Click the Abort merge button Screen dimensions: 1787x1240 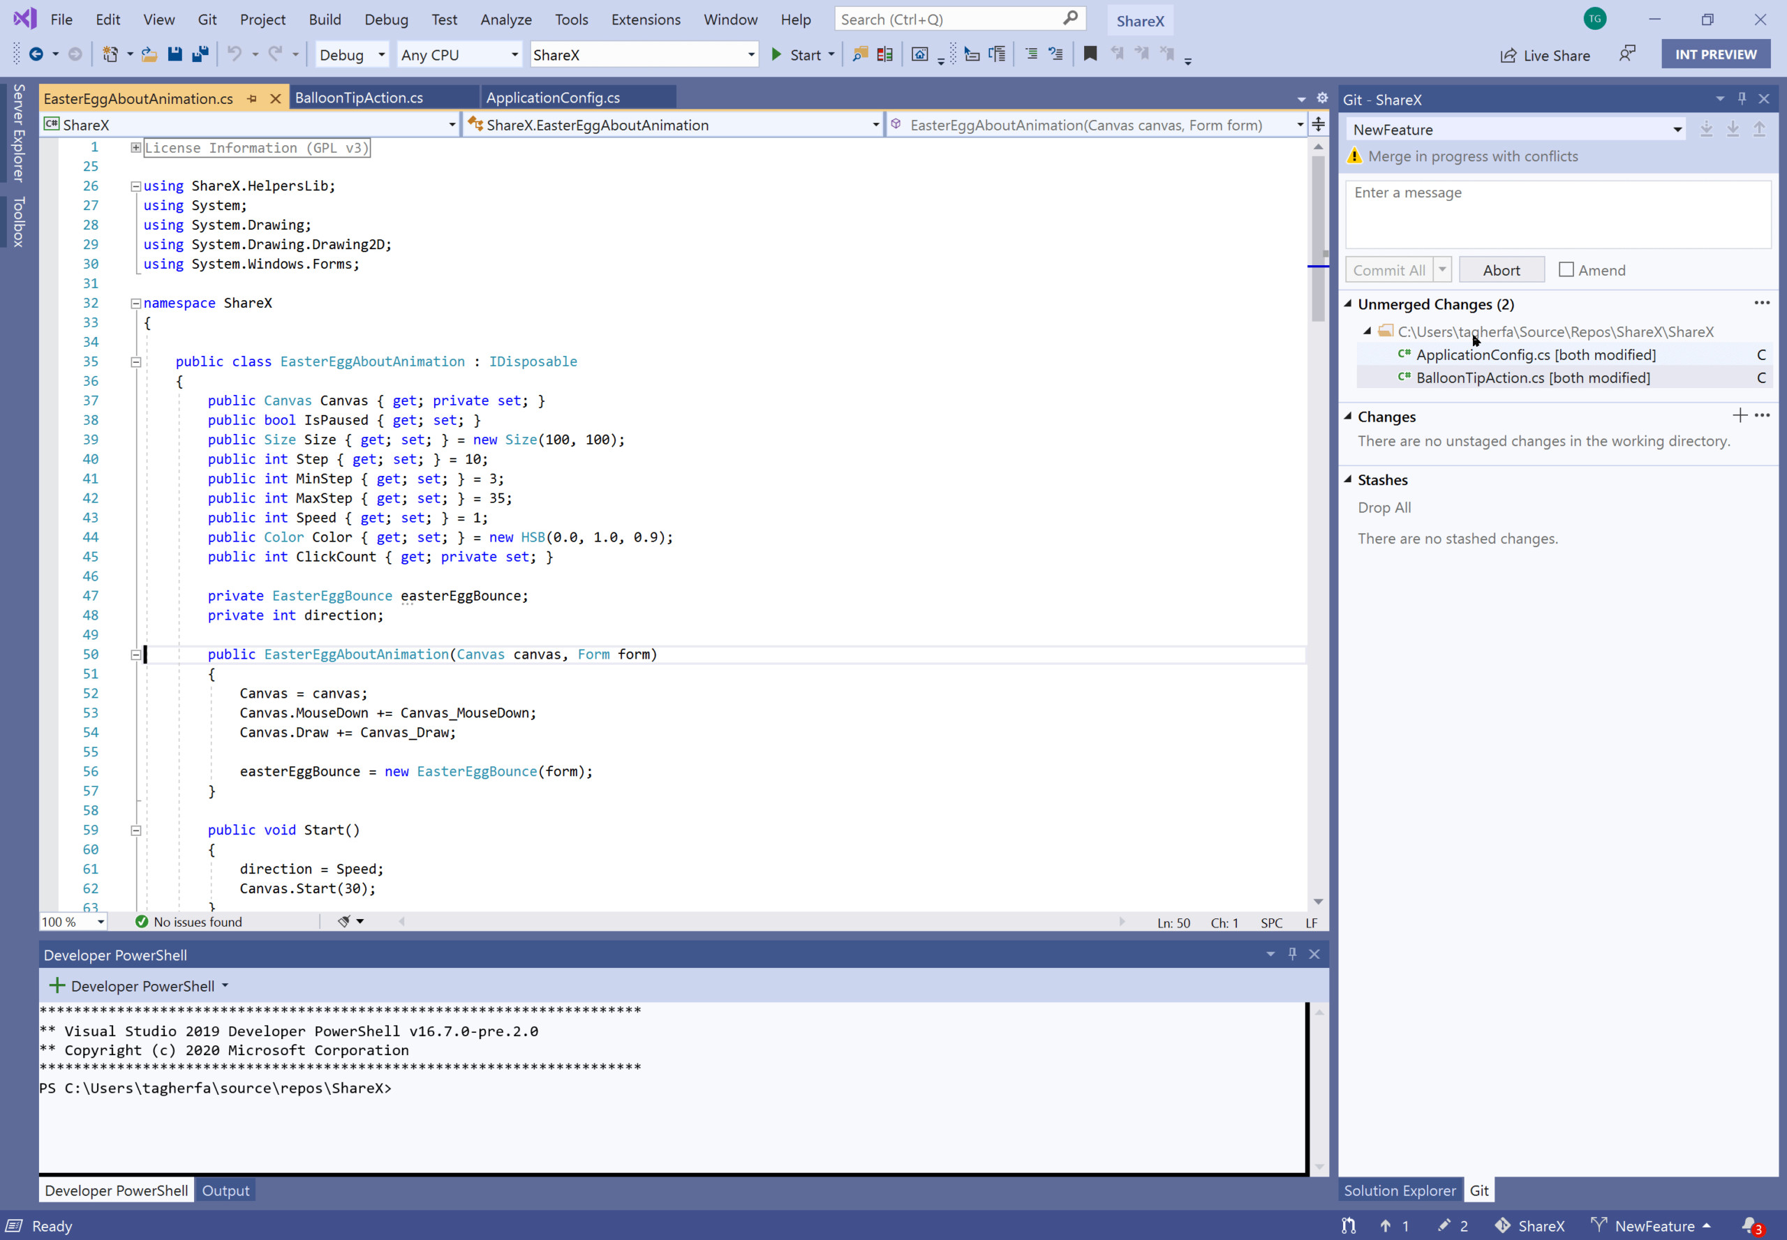1500,270
